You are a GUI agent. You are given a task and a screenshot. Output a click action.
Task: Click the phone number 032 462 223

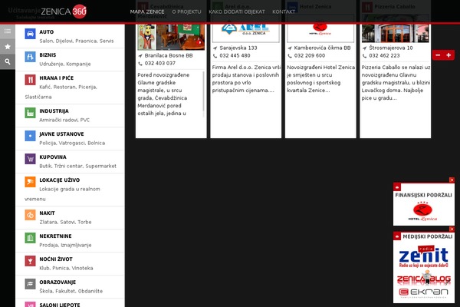tap(384, 55)
